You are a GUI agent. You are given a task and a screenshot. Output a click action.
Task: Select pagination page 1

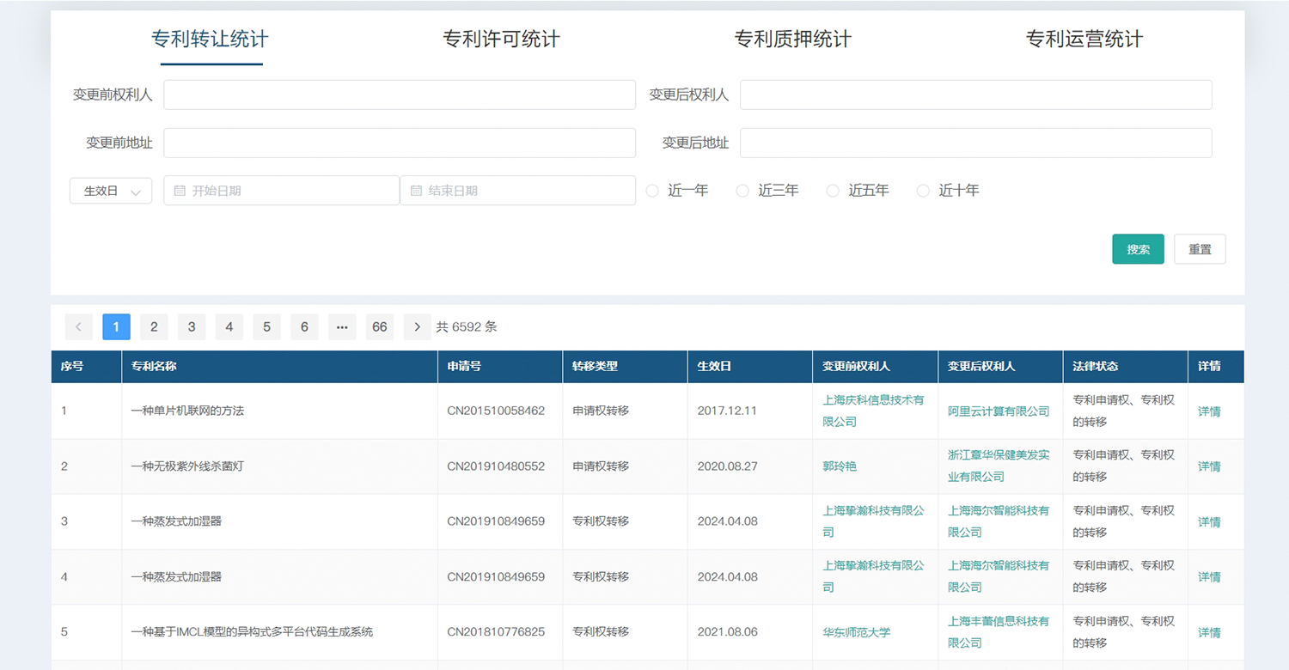pos(116,326)
